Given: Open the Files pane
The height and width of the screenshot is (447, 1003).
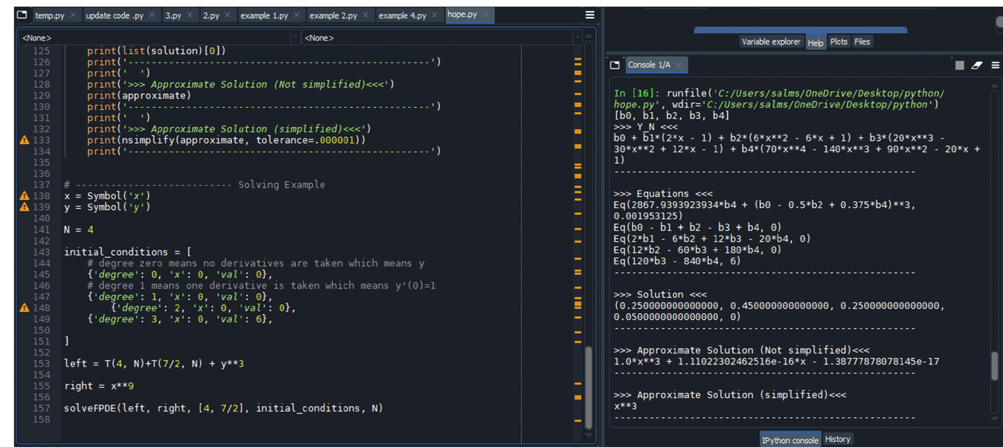Looking at the screenshot, I should pos(862,42).
